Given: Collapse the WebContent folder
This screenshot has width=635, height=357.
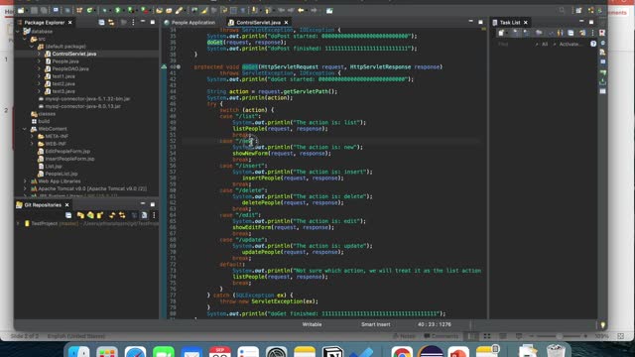Looking at the screenshot, I should pos(25,129).
